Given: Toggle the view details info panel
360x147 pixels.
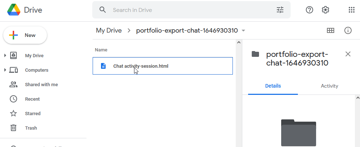Looking at the screenshot, I should pos(348,30).
